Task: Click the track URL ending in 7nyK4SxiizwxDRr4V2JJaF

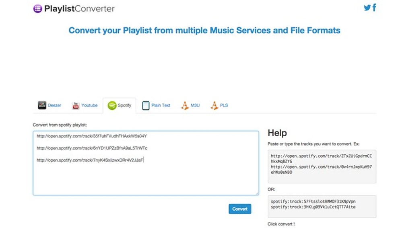Action: (x=90, y=160)
